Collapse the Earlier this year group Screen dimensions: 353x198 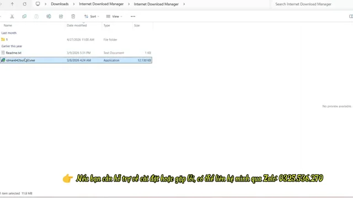[12, 46]
